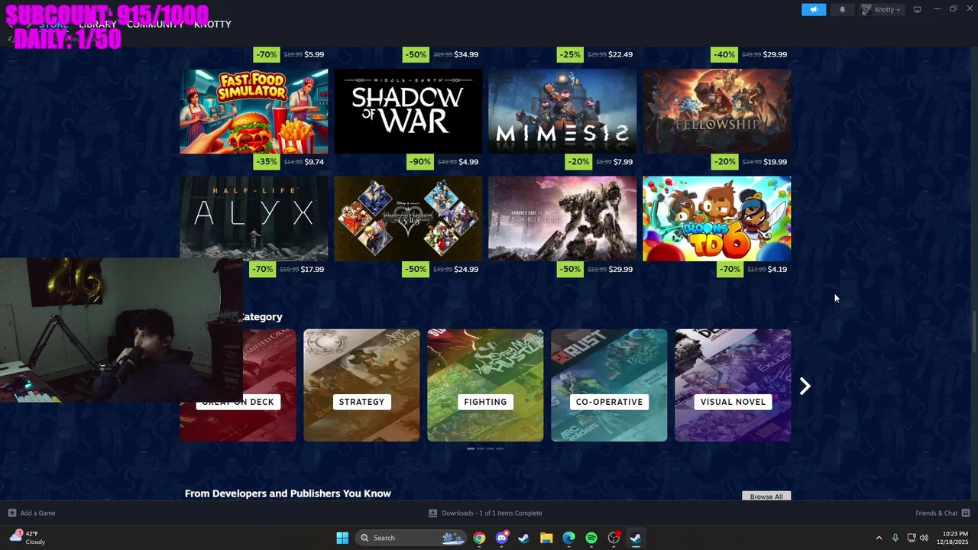Expand hidden system tray icons chevron
This screenshot has height=550, width=978.
click(x=879, y=538)
